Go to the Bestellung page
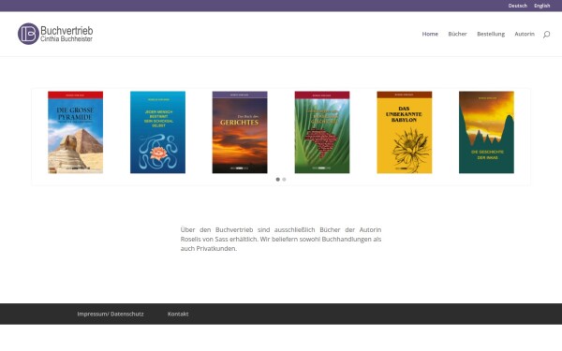The height and width of the screenshot is (351, 562). [491, 34]
